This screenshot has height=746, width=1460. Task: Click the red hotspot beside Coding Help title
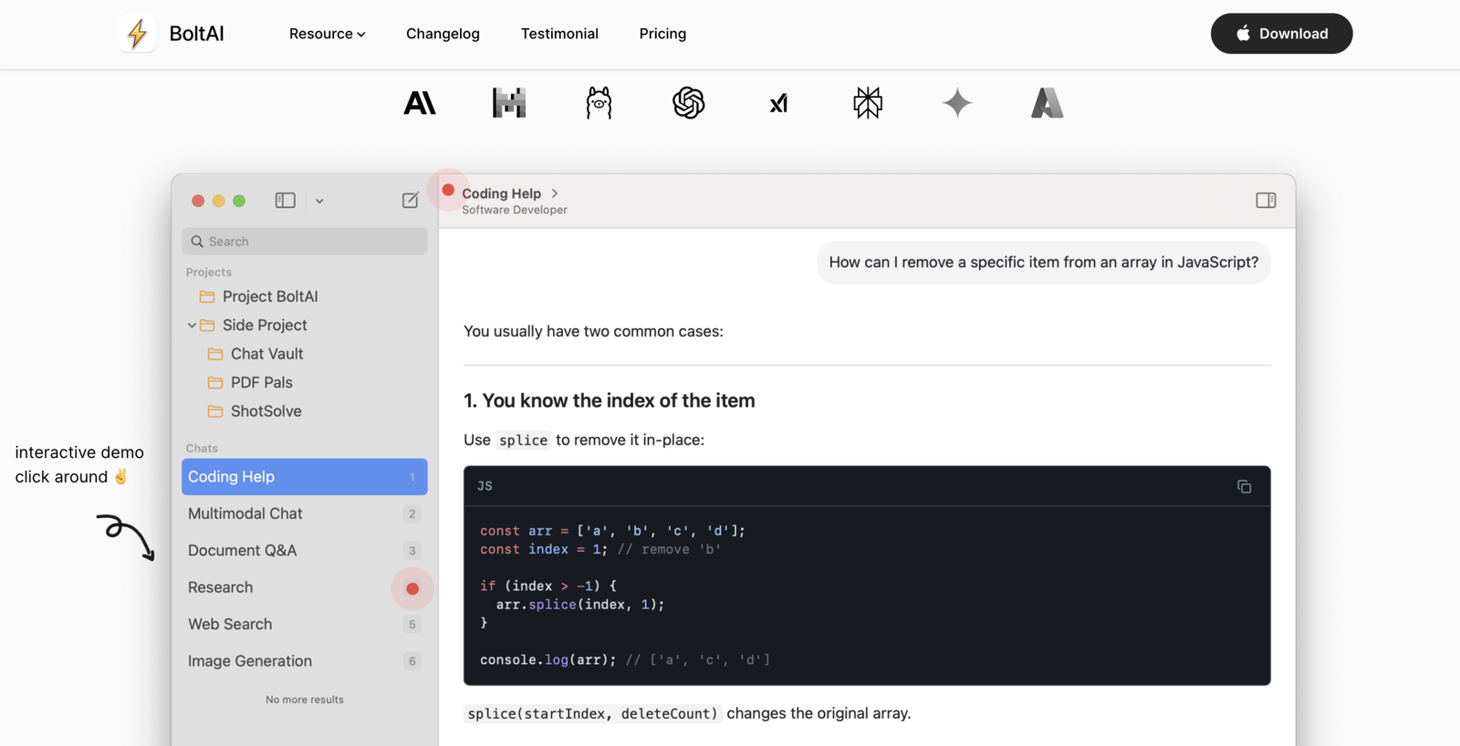(x=448, y=190)
